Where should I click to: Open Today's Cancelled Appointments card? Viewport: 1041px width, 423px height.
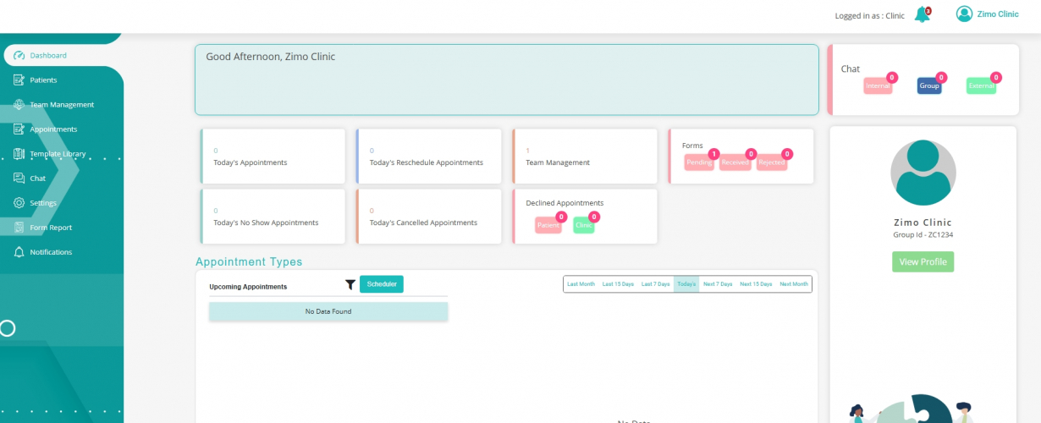click(x=429, y=217)
